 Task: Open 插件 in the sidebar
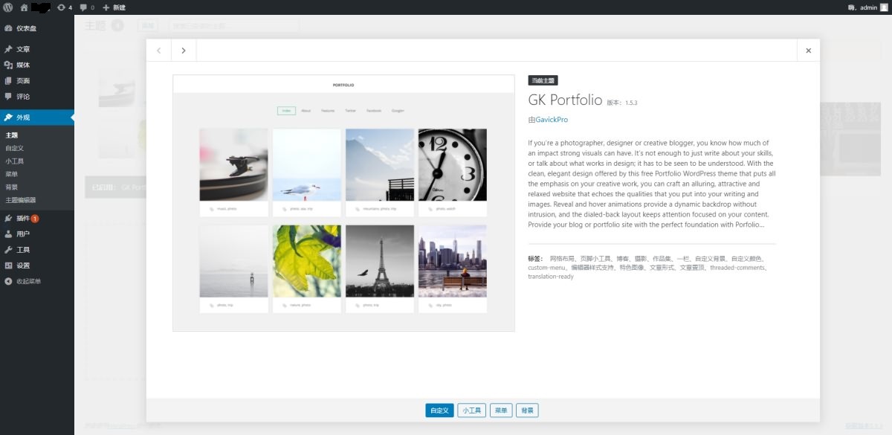tap(37, 219)
